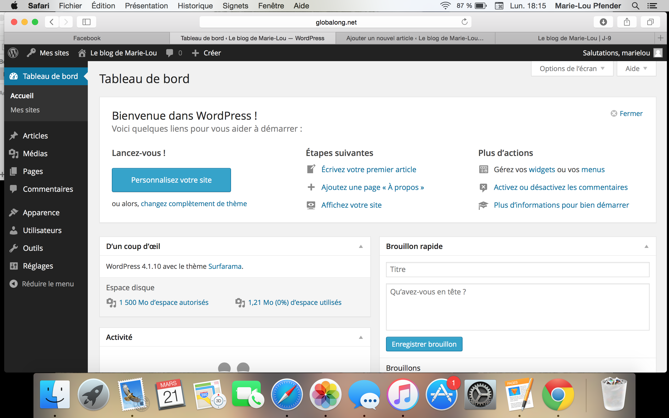669x418 pixels.
Task: Collapse the Activité widget
Action: click(x=361, y=337)
